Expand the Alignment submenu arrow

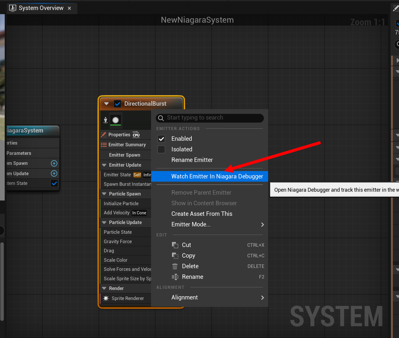click(263, 298)
